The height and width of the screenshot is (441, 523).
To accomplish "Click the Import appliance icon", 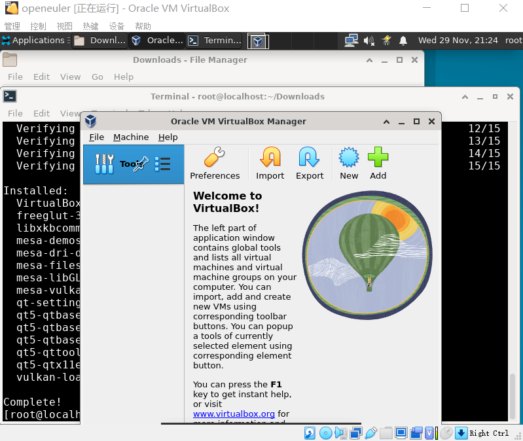I will [x=270, y=164].
